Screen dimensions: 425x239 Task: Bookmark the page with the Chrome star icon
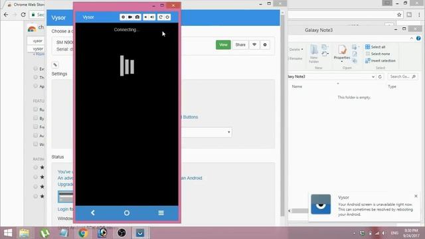click(x=399, y=15)
